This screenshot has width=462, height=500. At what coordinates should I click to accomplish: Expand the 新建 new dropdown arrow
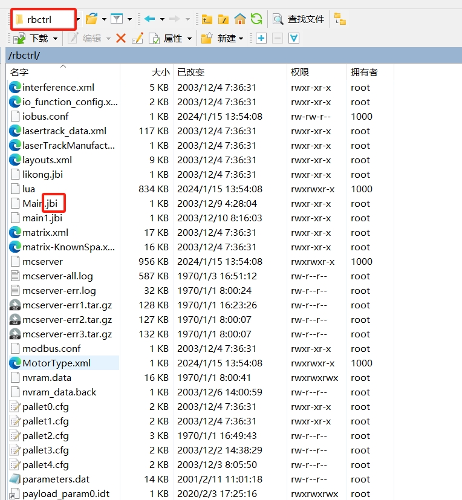point(241,39)
